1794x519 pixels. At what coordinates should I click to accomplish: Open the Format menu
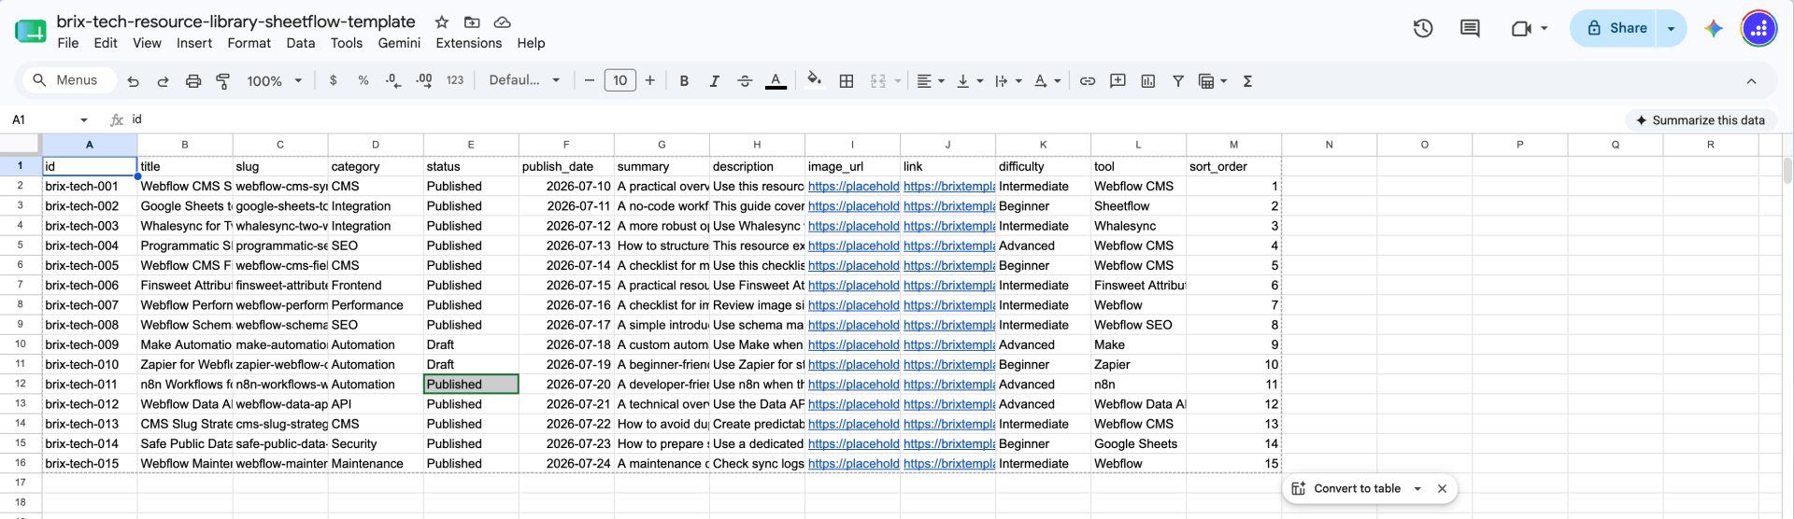tap(249, 43)
